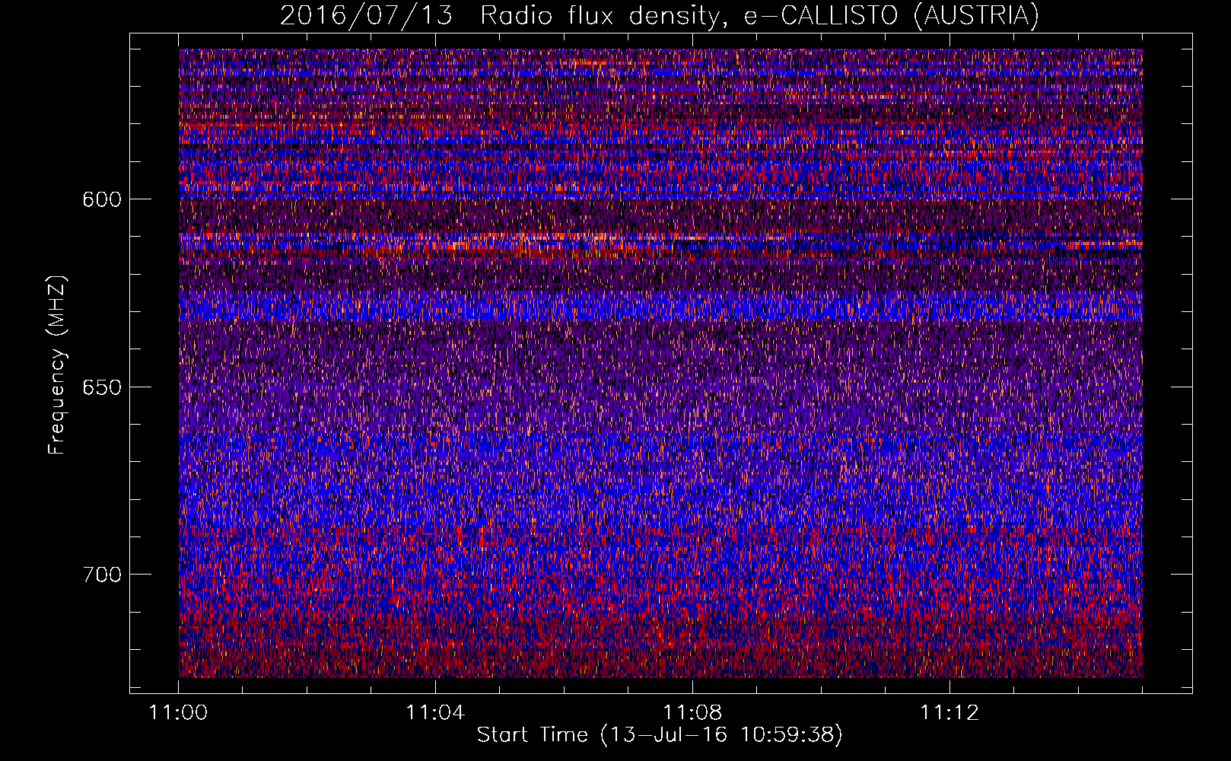Click the plot title 'Radio flux density, e-CALLISTO (AUSTRIA)'
This screenshot has width=1231, height=761.
[759, 16]
